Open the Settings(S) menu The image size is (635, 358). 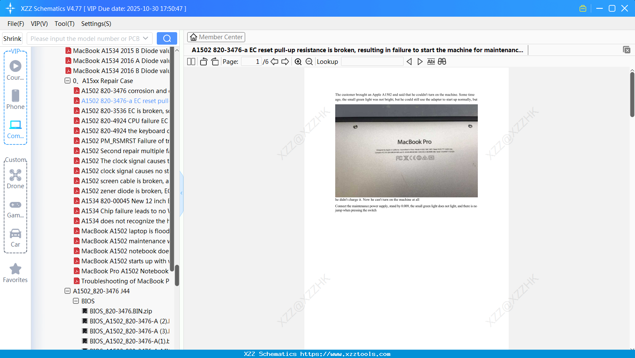pyautogui.click(x=96, y=24)
